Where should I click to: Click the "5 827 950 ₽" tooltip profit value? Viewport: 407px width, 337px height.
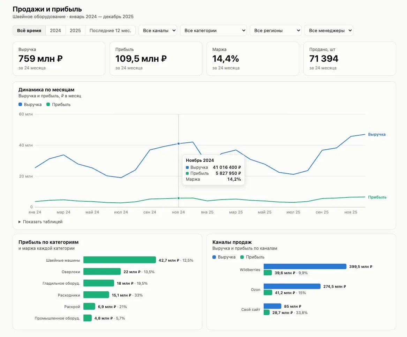(228, 173)
